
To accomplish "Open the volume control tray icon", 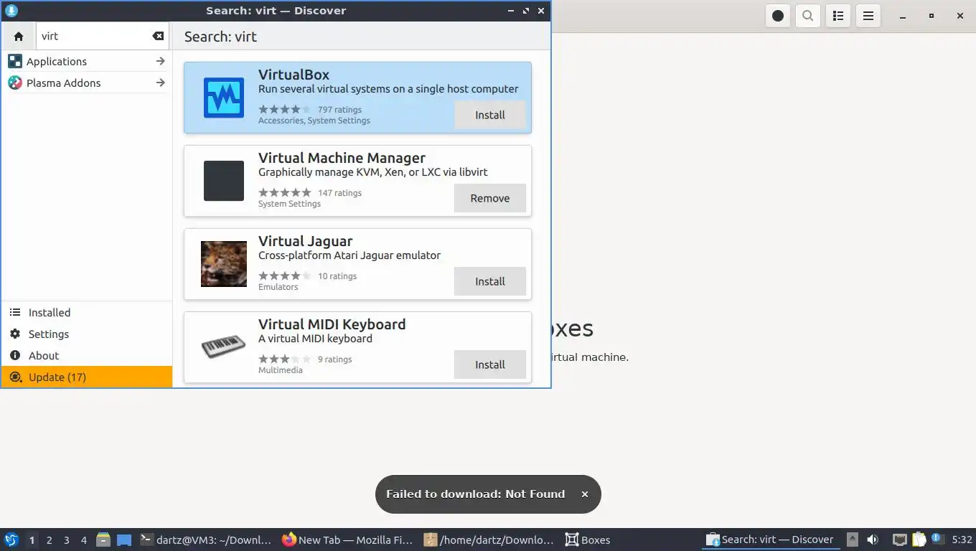I will [x=873, y=540].
